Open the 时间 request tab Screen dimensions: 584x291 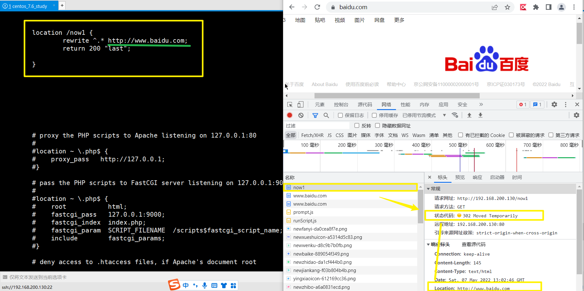tap(517, 177)
